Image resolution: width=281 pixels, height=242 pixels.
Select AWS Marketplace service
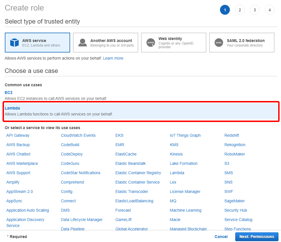(22, 163)
